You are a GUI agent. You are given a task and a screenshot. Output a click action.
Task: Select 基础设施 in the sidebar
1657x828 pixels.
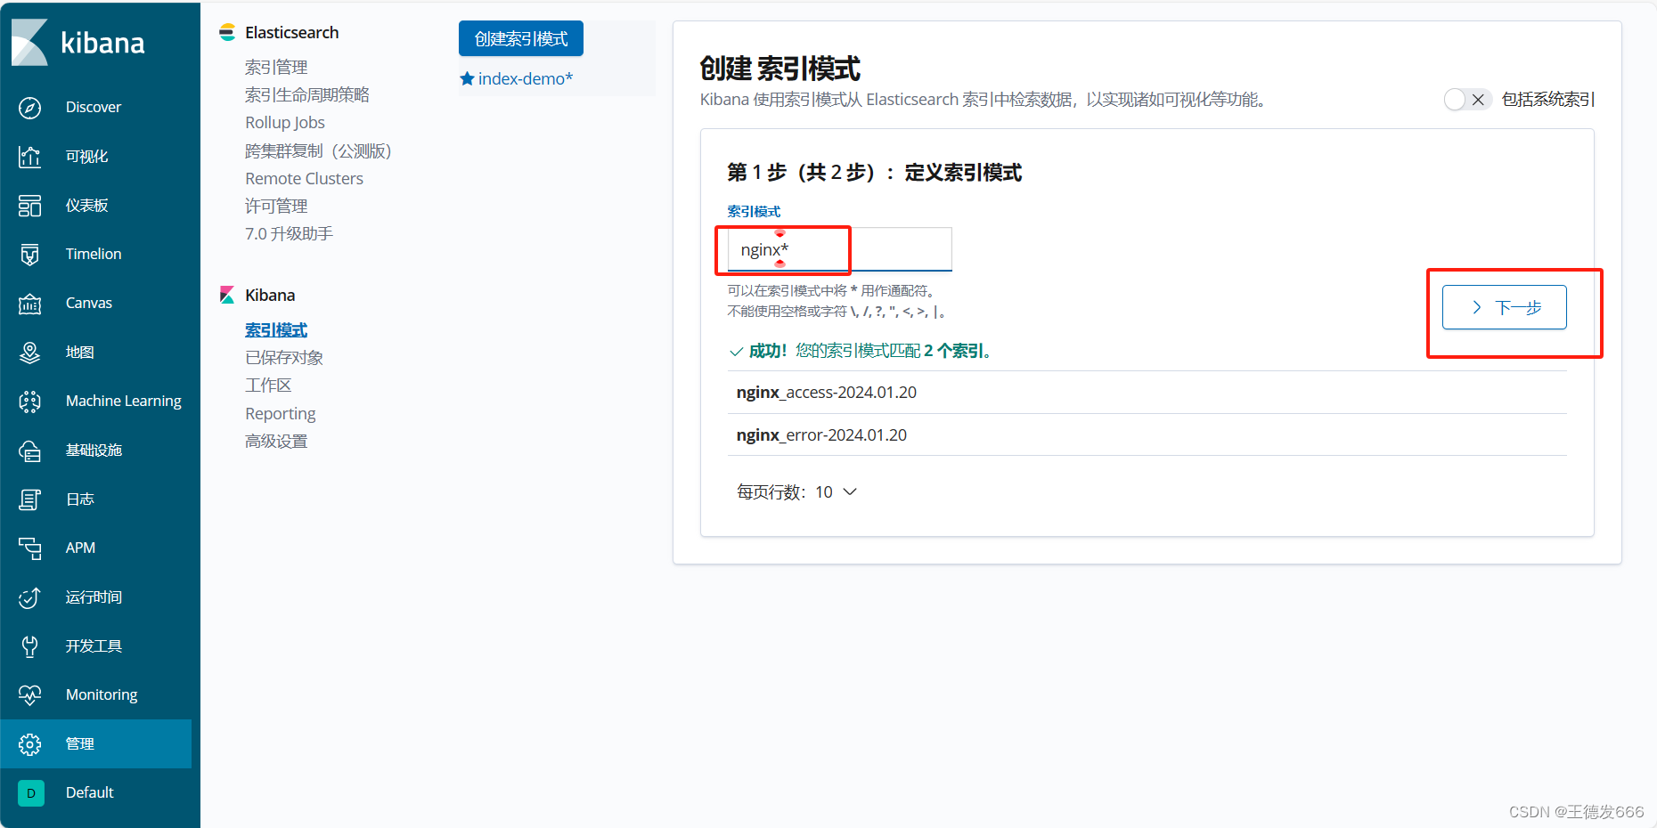94,450
